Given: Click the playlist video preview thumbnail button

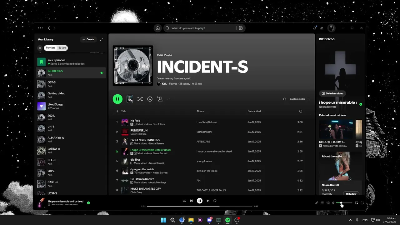Looking at the screenshot, I should 130,99.
